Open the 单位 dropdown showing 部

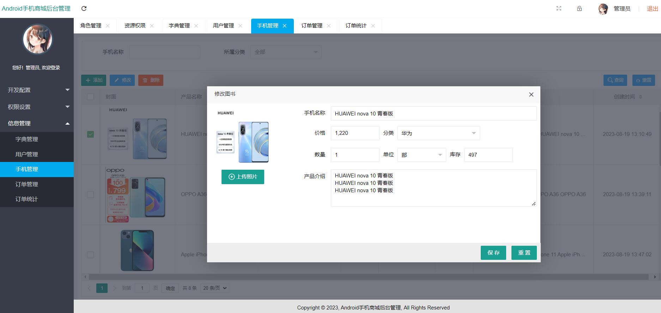point(422,155)
